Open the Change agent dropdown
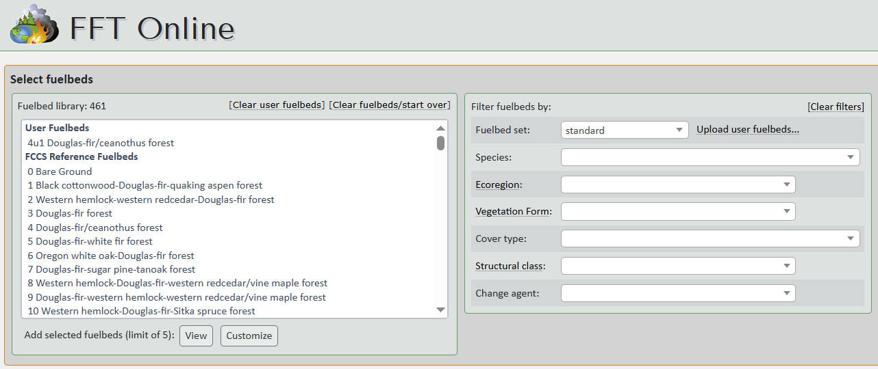Viewport: 878px width, 369px height. click(677, 293)
